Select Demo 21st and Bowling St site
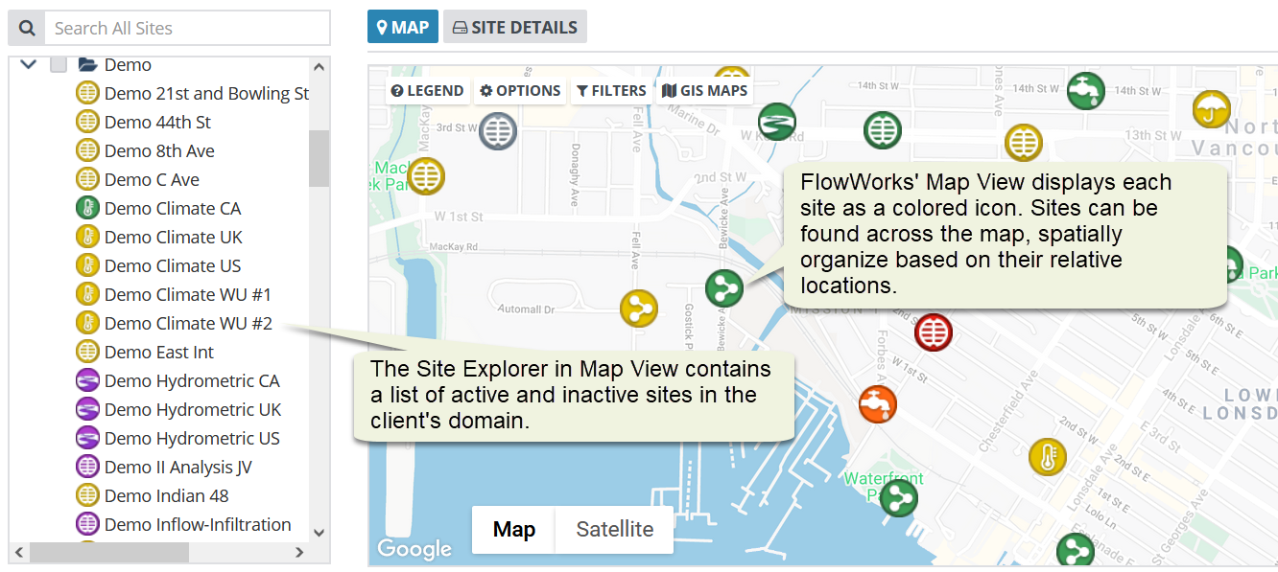The height and width of the screenshot is (572, 1278). pos(206,93)
